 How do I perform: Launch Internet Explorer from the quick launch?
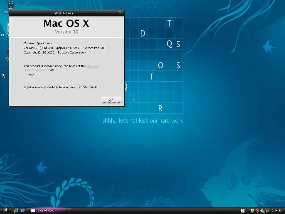click(x=16, y=211)
